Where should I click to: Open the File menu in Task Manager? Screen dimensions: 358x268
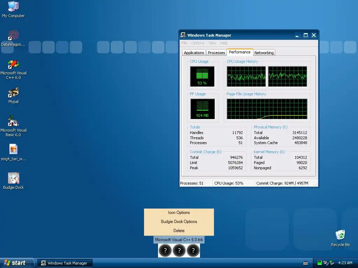184,43
